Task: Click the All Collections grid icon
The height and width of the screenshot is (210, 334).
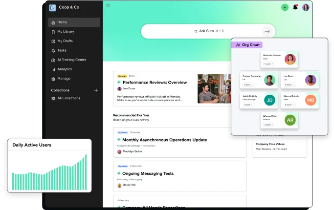Action: click(x=53, y=98)
